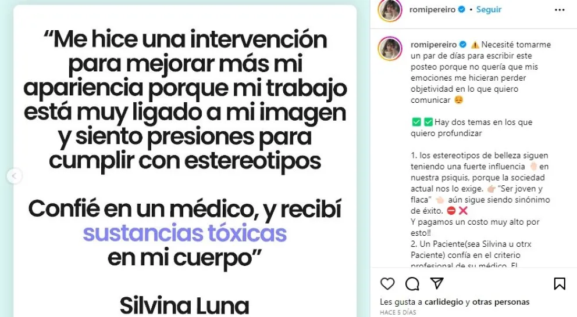
Task: Open comments with the speech bubble icon
Action: tap(412, 283)
